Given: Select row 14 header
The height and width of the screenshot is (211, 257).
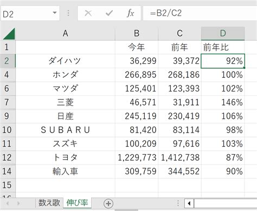Looking at the screenshot, I should coord(8,172).
